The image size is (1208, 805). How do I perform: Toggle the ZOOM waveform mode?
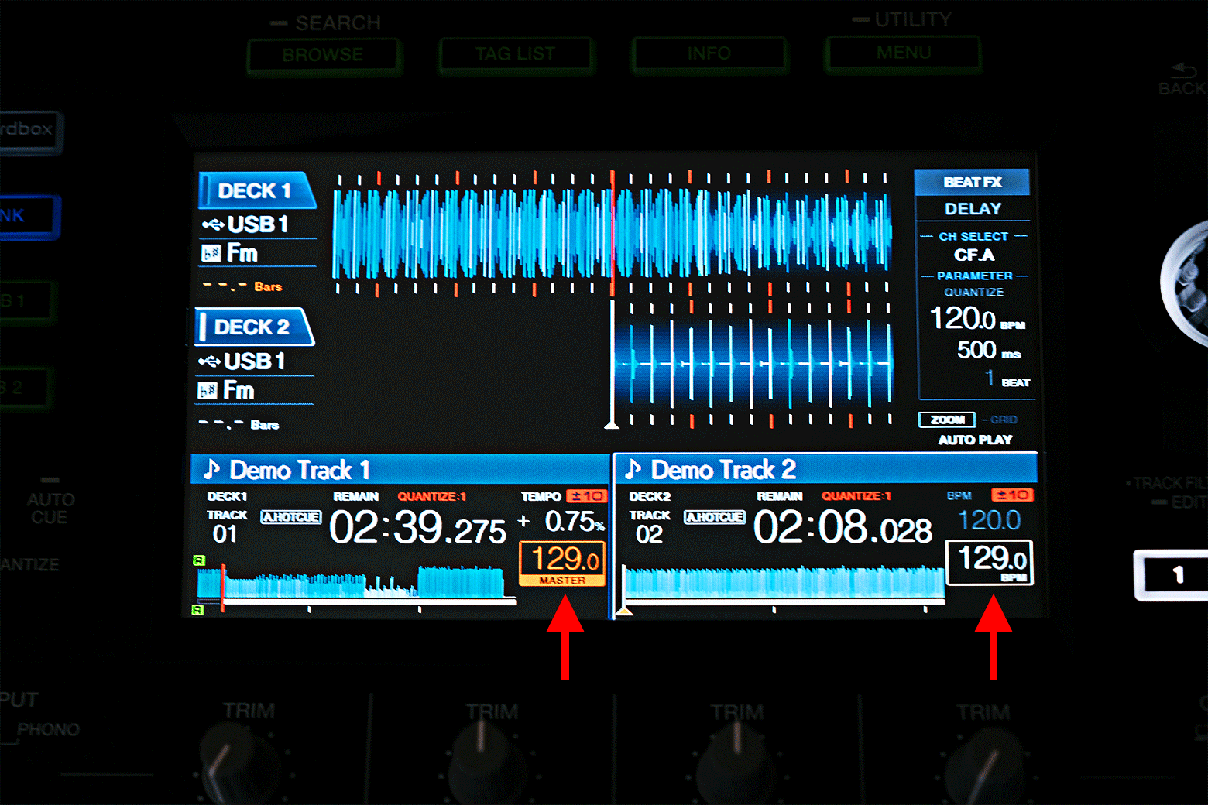[x=946, y=420]
